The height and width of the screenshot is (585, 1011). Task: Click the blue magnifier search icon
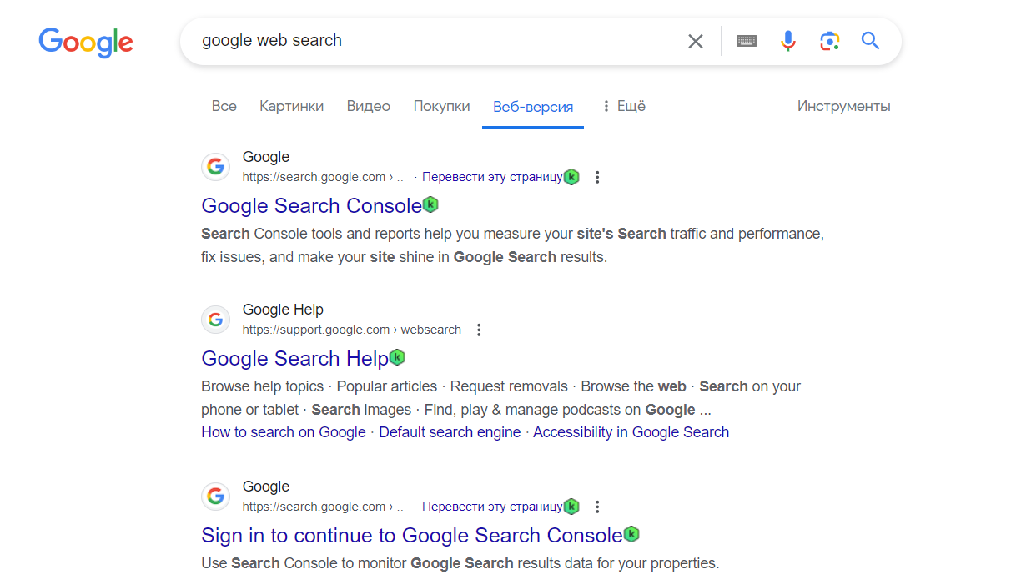pos(870,40)
